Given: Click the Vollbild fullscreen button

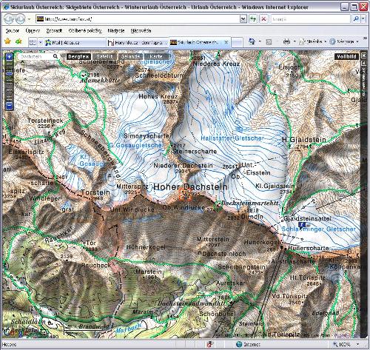Looking at the screenshot, I should click(346, 56).
